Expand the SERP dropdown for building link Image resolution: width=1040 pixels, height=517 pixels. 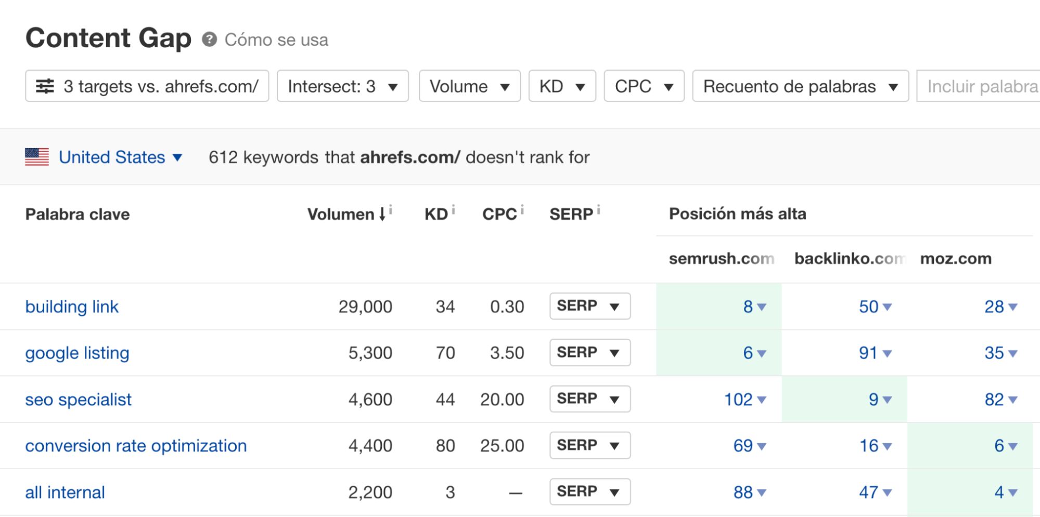589,306
